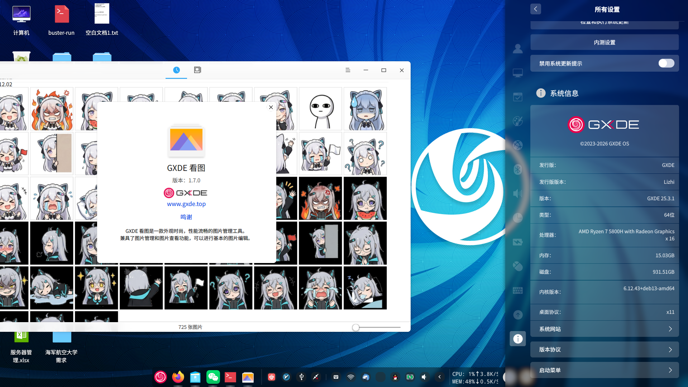
Task: Expand the 版本协议 row
Action: click(x=605, y=349)
